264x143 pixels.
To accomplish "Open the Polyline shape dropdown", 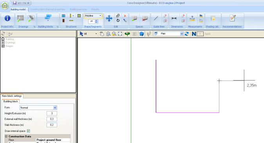I will point(93,16).
